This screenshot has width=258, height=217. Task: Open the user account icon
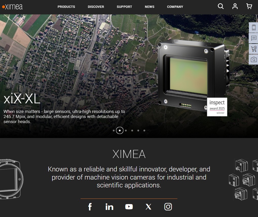point(235,6)
